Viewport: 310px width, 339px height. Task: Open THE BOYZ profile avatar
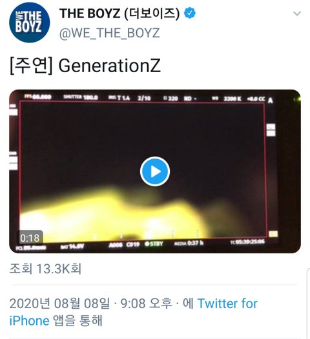[x=30, y=23]
